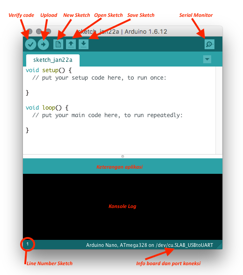Select the sketch_jan22a tab
The image size is (243, 275).
click(x=53, y=60)
